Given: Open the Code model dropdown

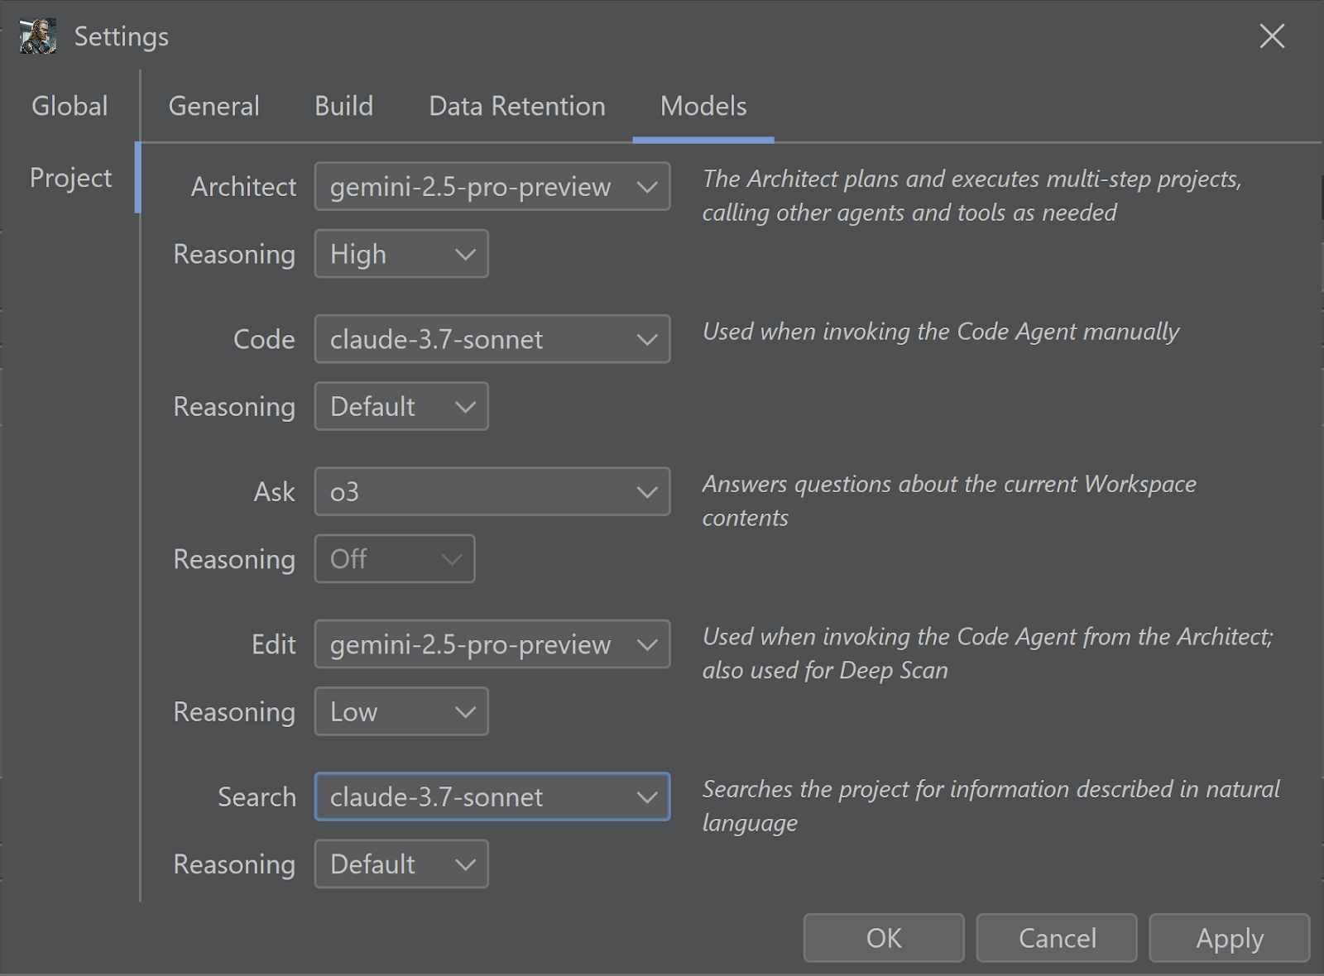Looking at the screenshot, I should tap(492, 339).
